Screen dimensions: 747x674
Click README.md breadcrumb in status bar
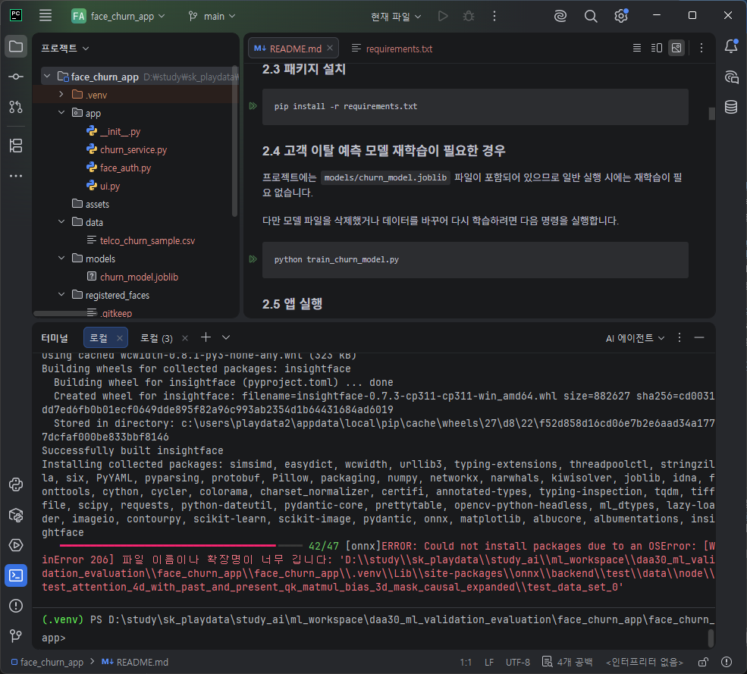tap(135, 662)
